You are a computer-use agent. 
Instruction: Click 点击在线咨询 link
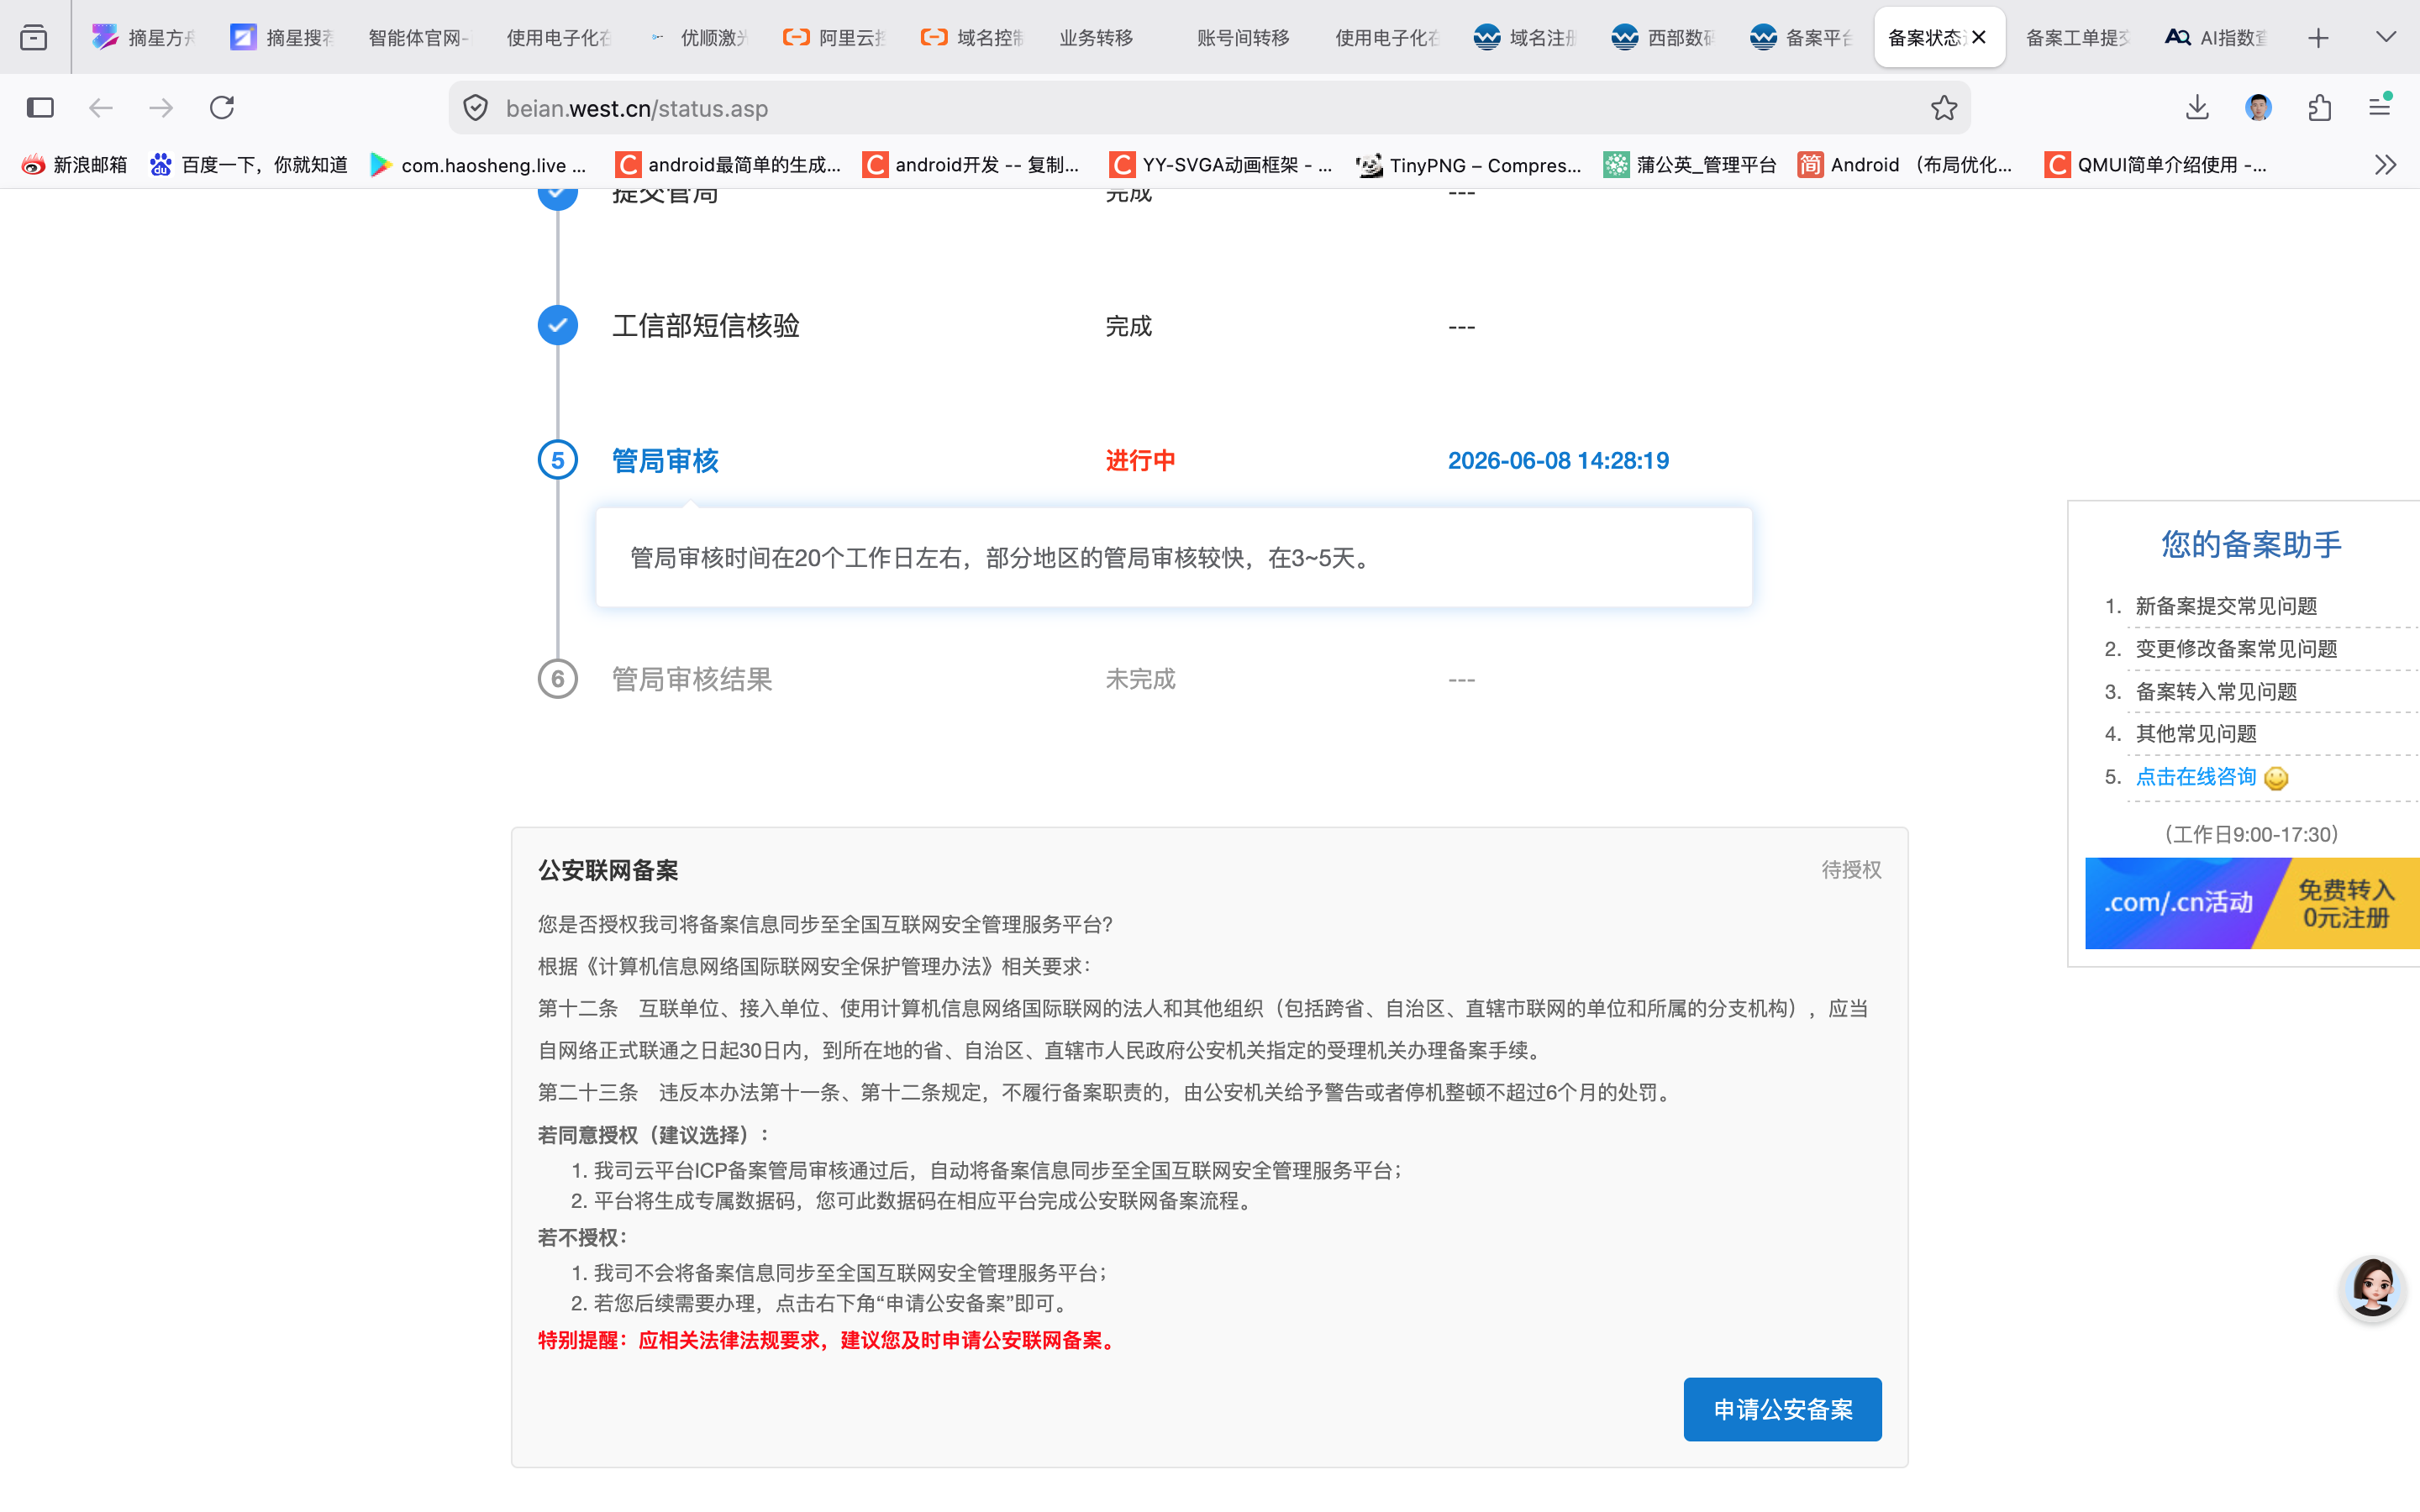click(2196, 777)
